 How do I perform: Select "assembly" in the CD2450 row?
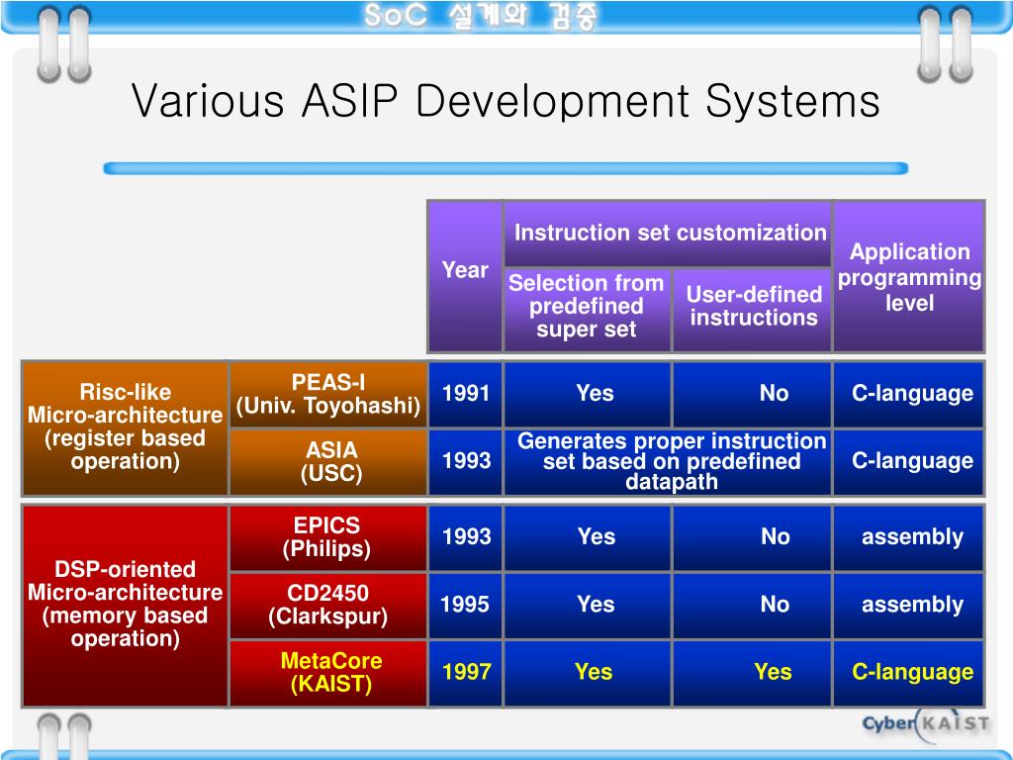[x=909, y=606]
